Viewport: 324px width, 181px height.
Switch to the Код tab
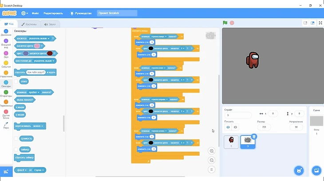point(9,24)
